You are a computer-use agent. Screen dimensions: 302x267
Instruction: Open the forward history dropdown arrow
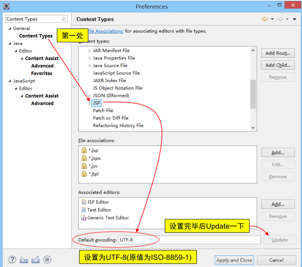point(287,19)
